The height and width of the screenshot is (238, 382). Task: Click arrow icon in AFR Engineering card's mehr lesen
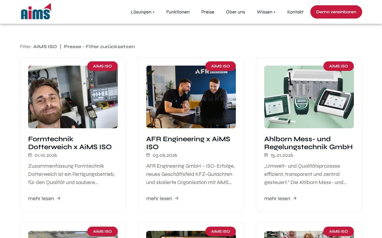click(177, 198)
